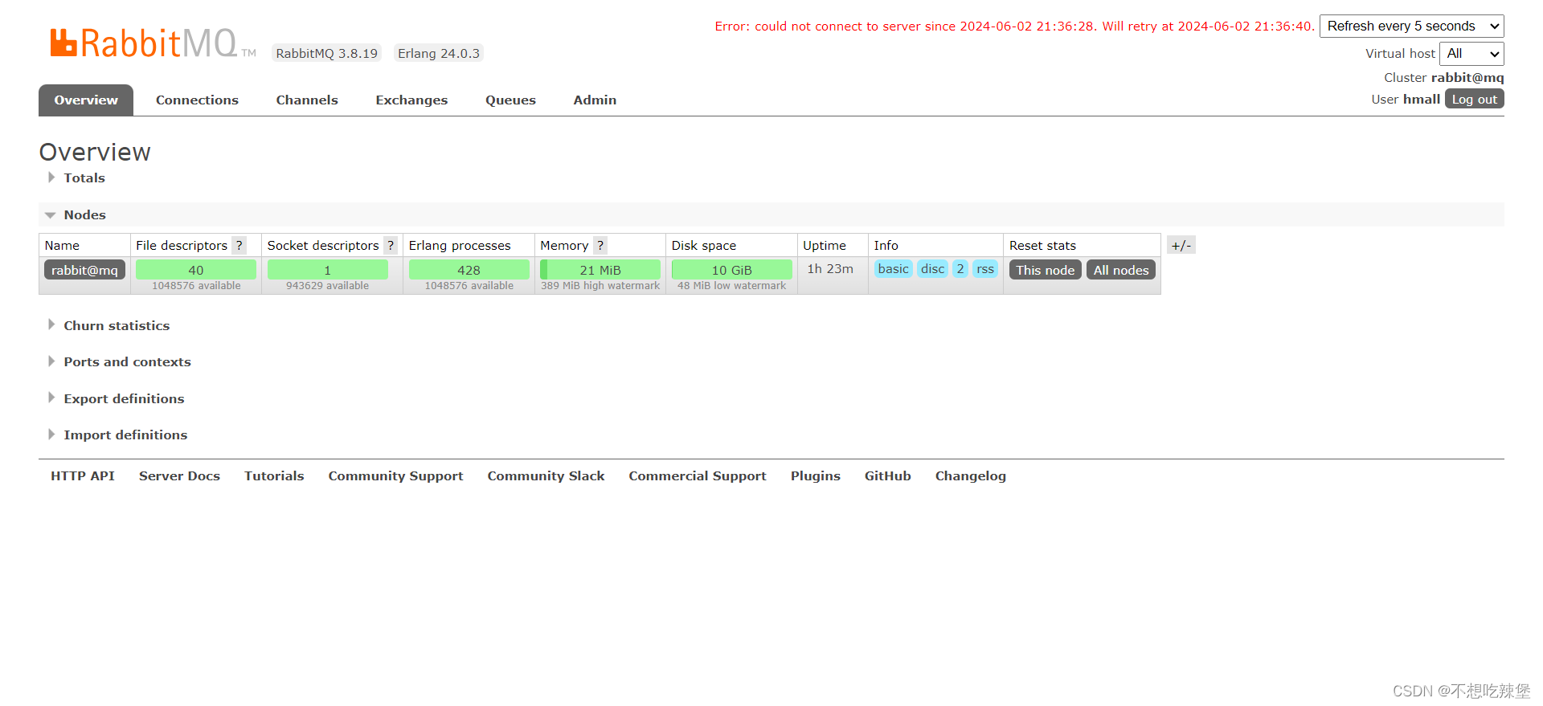
Task: Expand Import definitions section
Action: pos(125,435)
